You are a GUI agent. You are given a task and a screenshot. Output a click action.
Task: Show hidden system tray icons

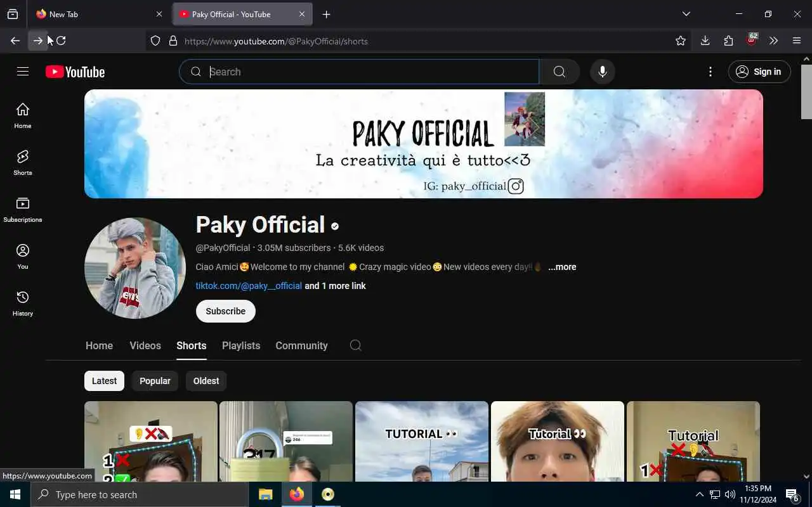pos(699,494)
